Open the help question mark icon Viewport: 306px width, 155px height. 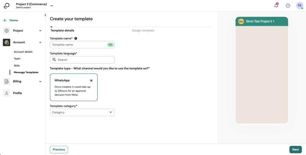click(x=288, y=6)
